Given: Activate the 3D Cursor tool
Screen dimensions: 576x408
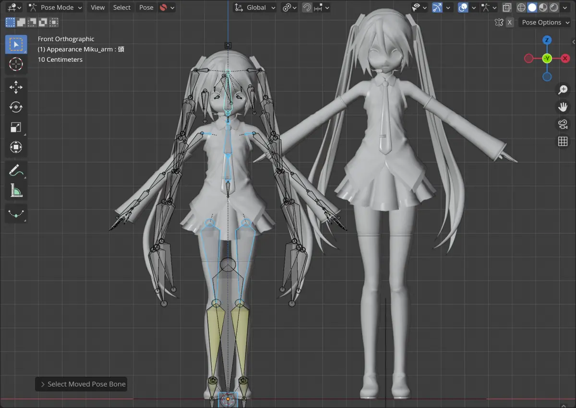Looking at the screenshot, I should pos(16,64).
